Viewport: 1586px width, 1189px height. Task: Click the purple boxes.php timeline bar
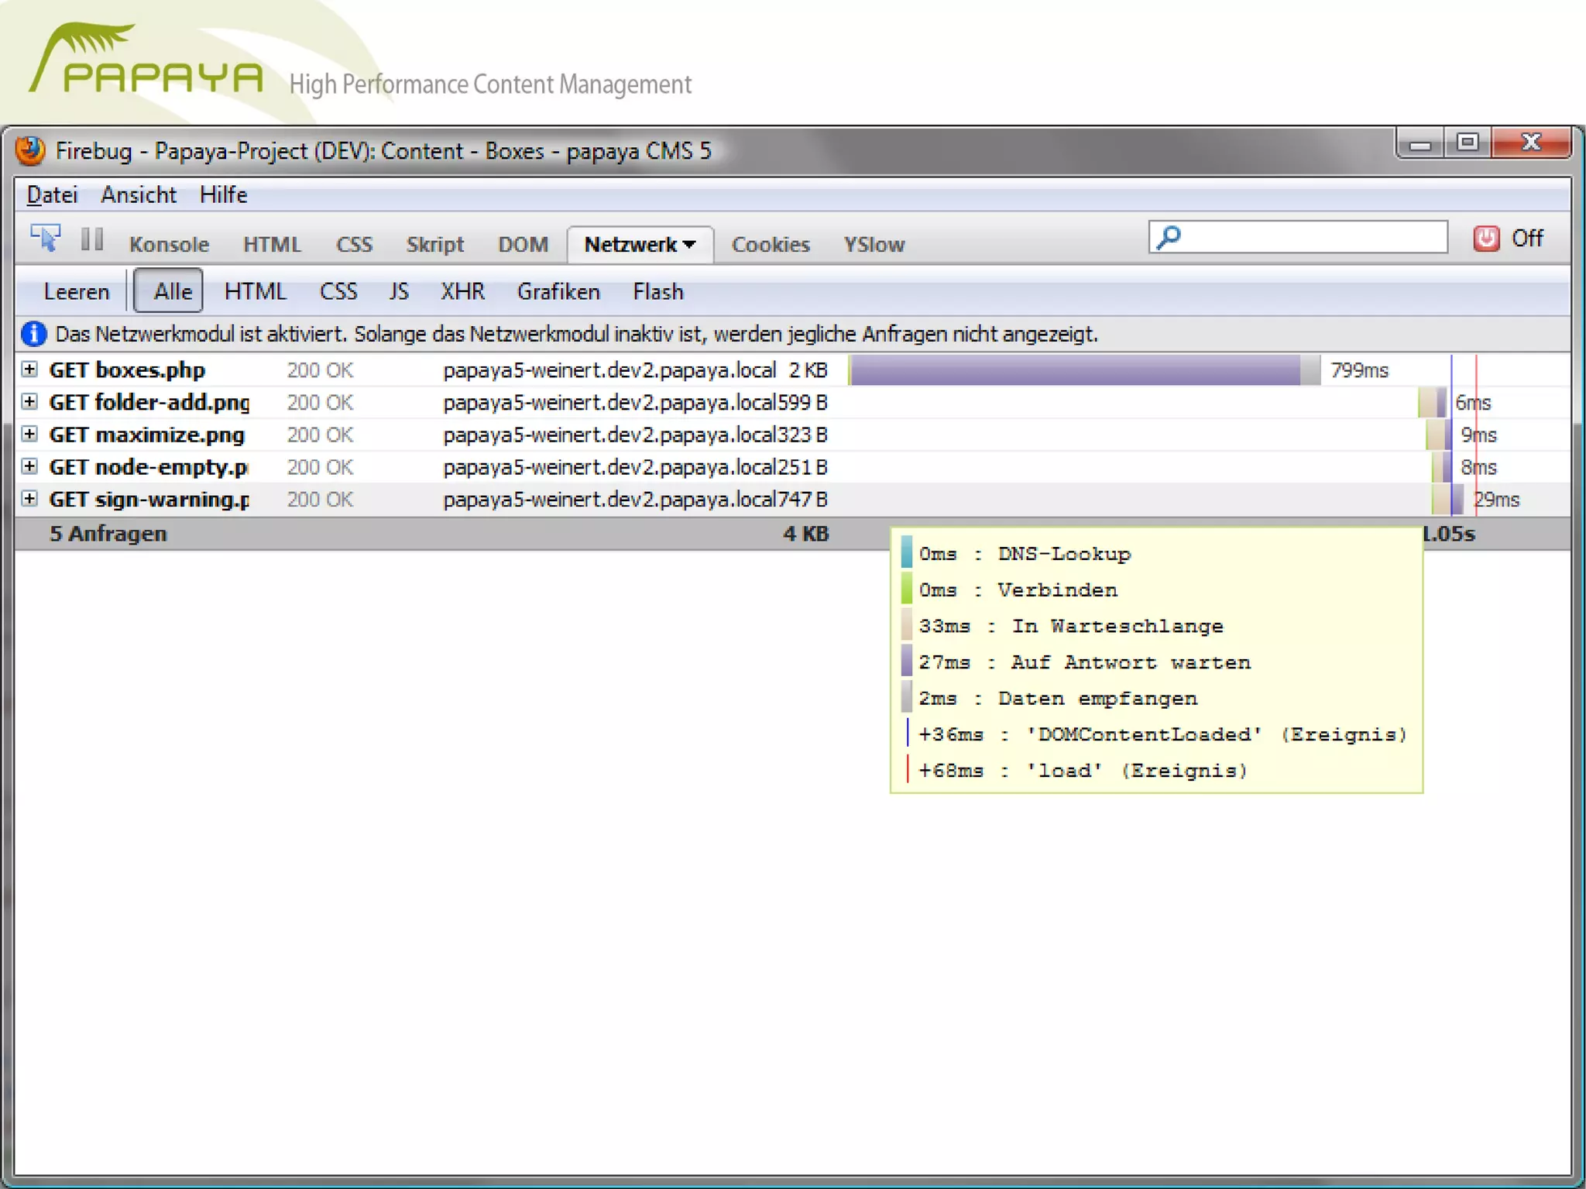pos(1076,370)
